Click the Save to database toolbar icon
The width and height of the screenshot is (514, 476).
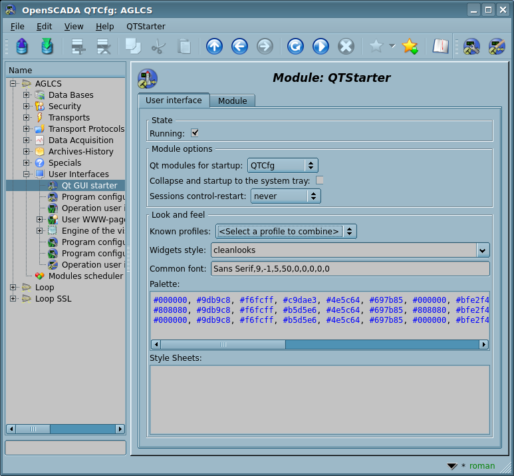[x=47, y=47]
